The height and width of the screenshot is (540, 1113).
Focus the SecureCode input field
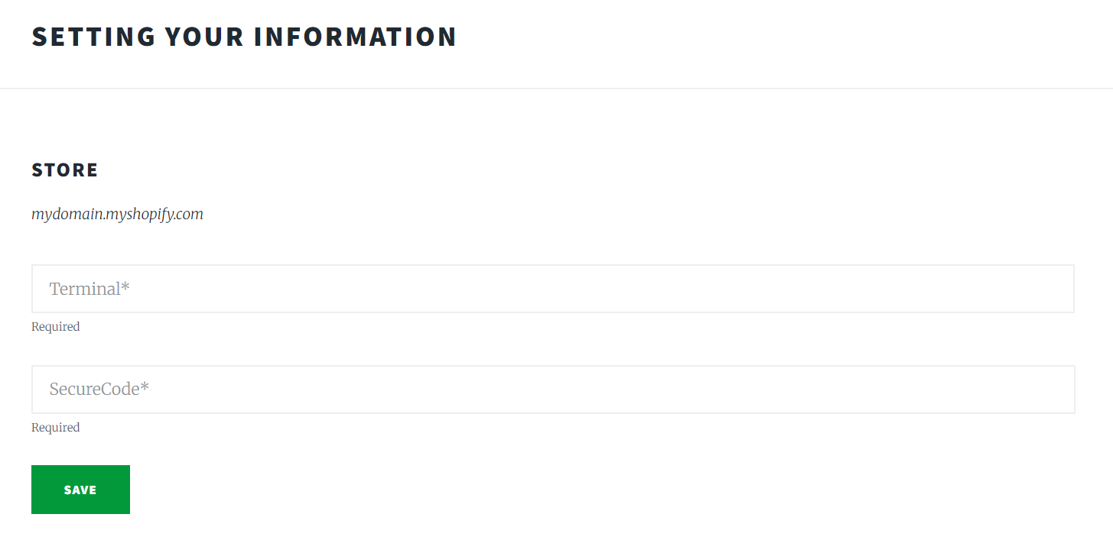coord(552,390)
